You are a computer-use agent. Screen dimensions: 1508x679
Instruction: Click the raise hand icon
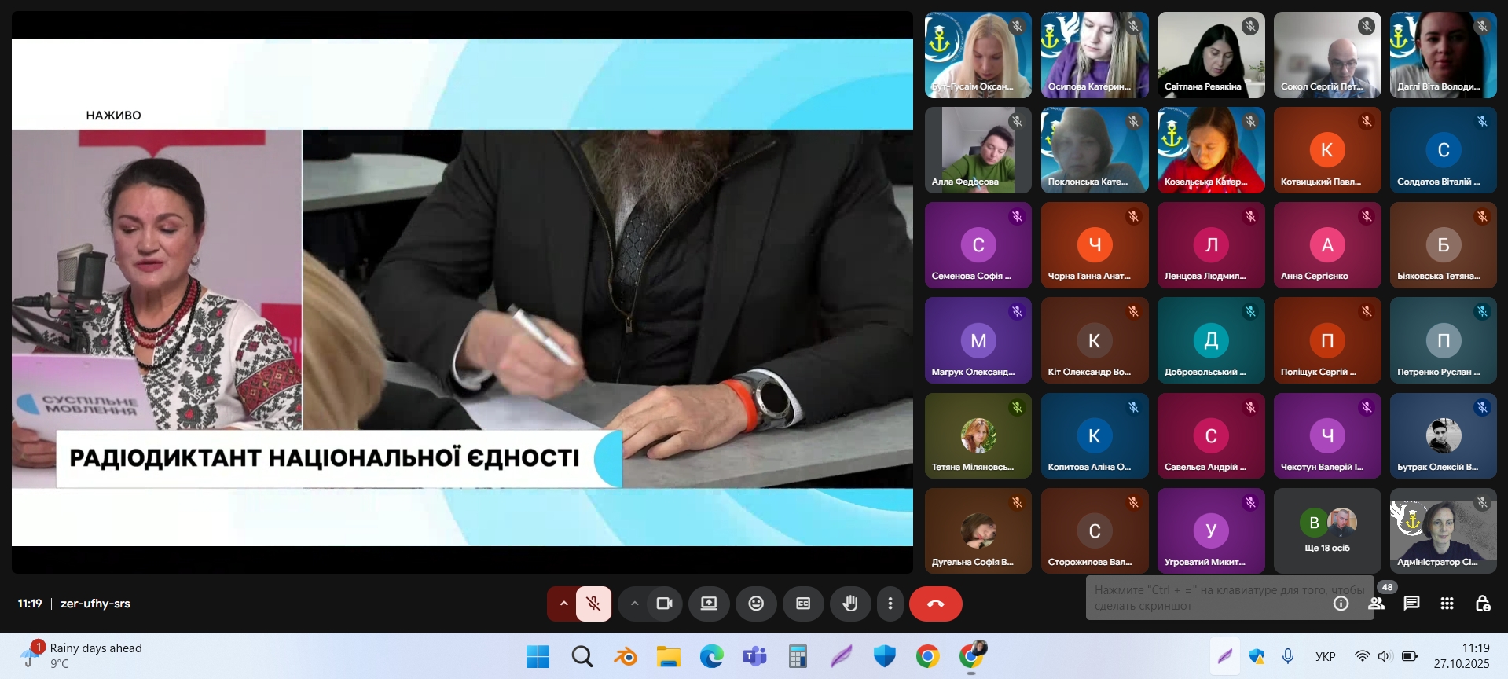[x=849, y=604]
